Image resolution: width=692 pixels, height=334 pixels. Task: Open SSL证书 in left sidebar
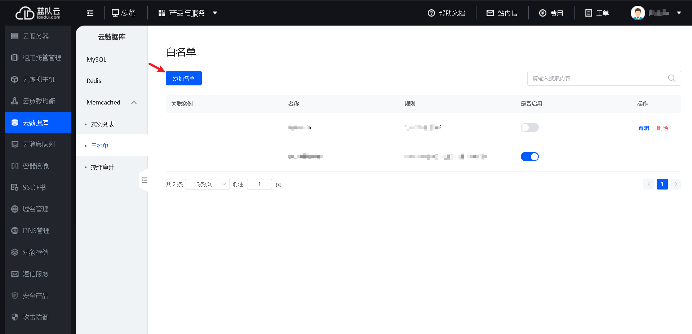(x=34, y=187)
